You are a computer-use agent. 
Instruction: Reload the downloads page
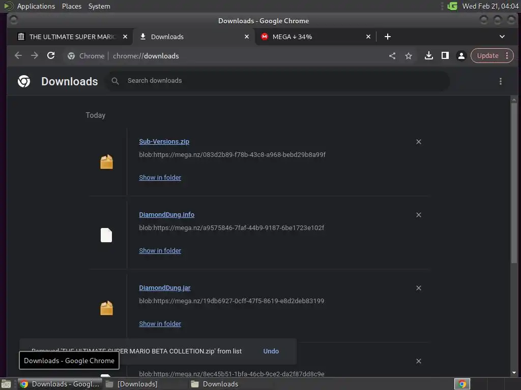click(51, 56)
